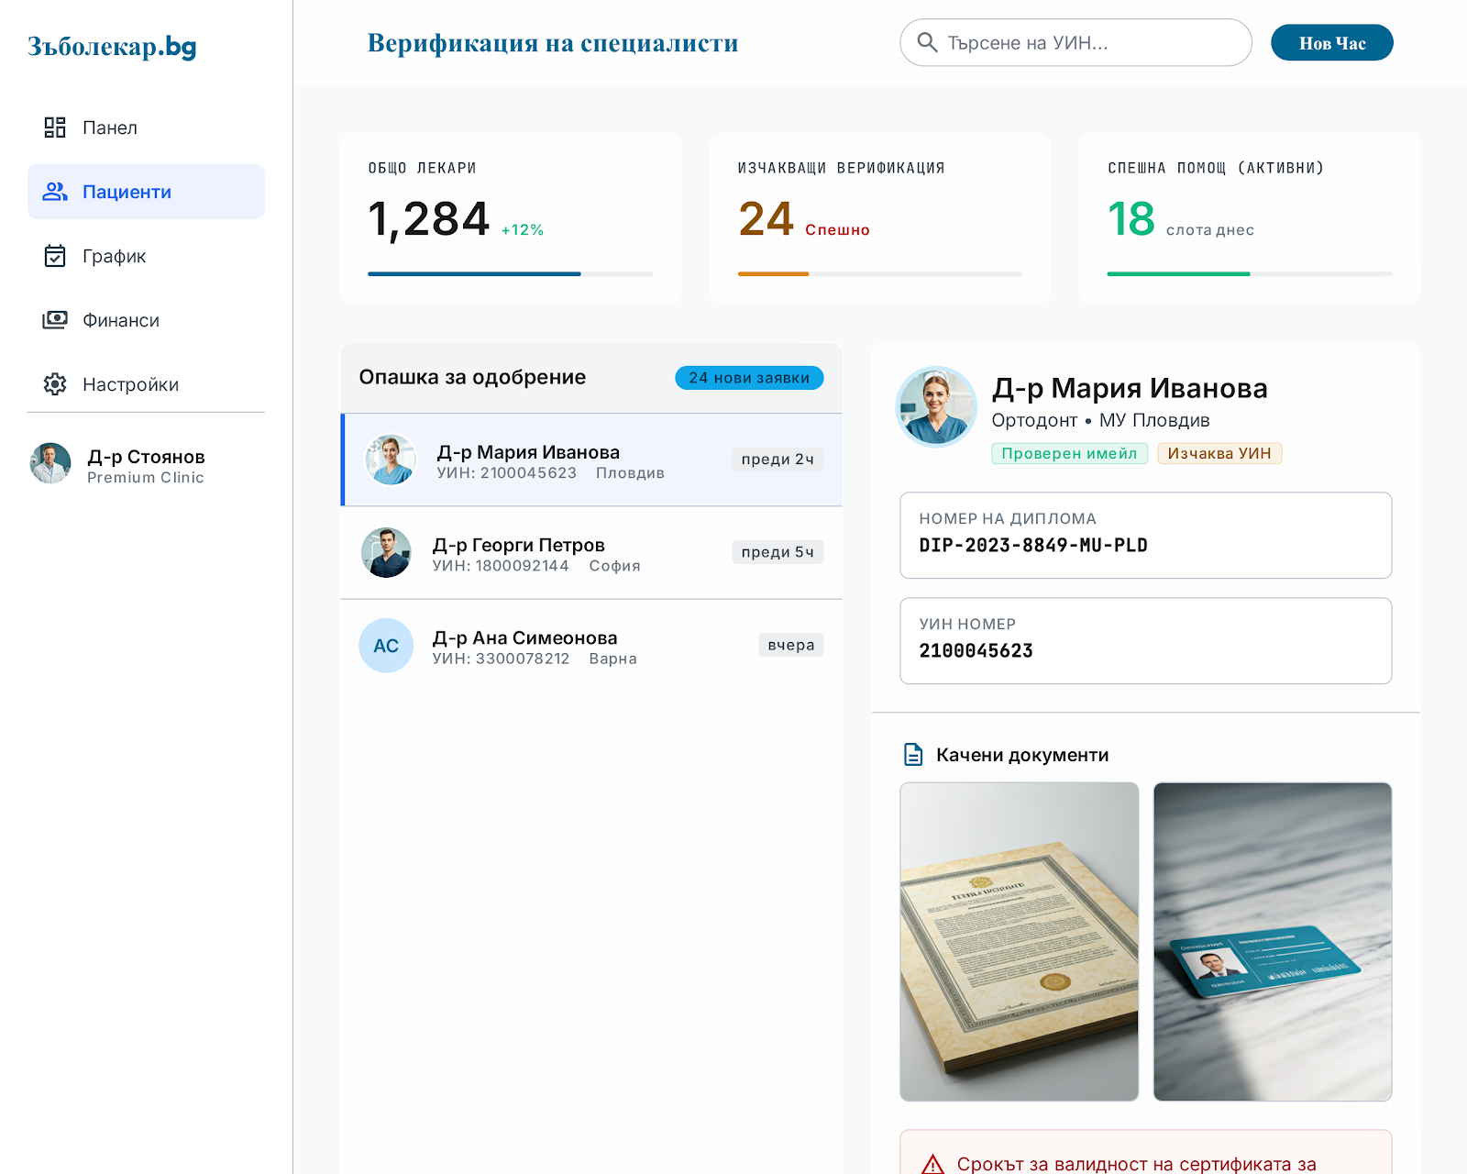Screen dimensions: 1467x1174
Task: Click the Изчаква УИН badge
Action: [x=1219, y=453]
